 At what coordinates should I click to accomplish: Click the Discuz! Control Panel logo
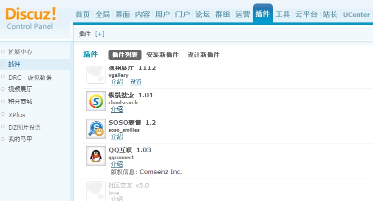click(30, 18)
